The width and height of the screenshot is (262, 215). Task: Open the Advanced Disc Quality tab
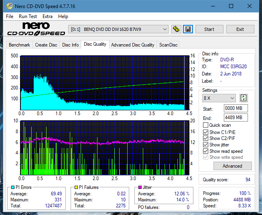pos(133,45)
